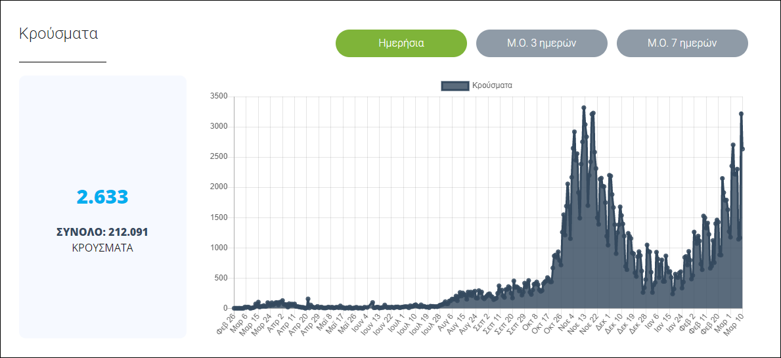Click the 2000 y-axis label
Viewport: 781px width, 358px height.
218,187
